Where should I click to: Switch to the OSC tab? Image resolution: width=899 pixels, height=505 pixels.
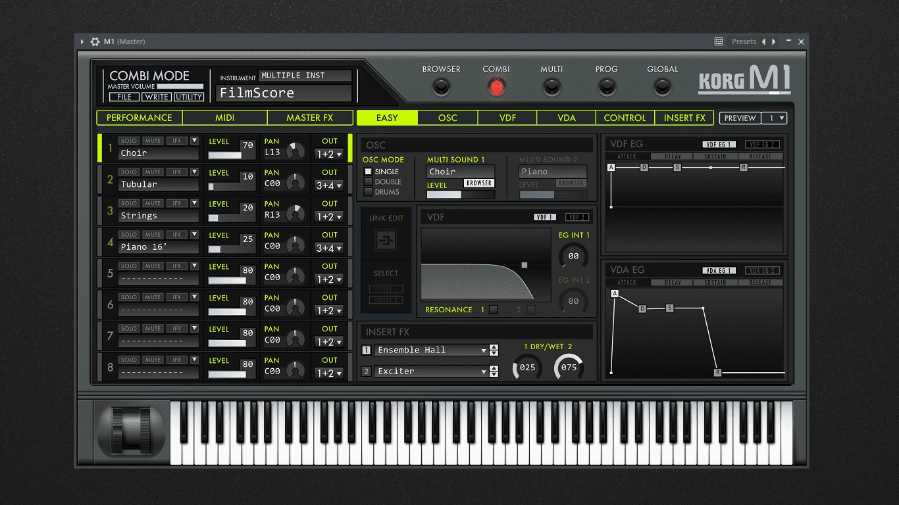pos(448,118)
